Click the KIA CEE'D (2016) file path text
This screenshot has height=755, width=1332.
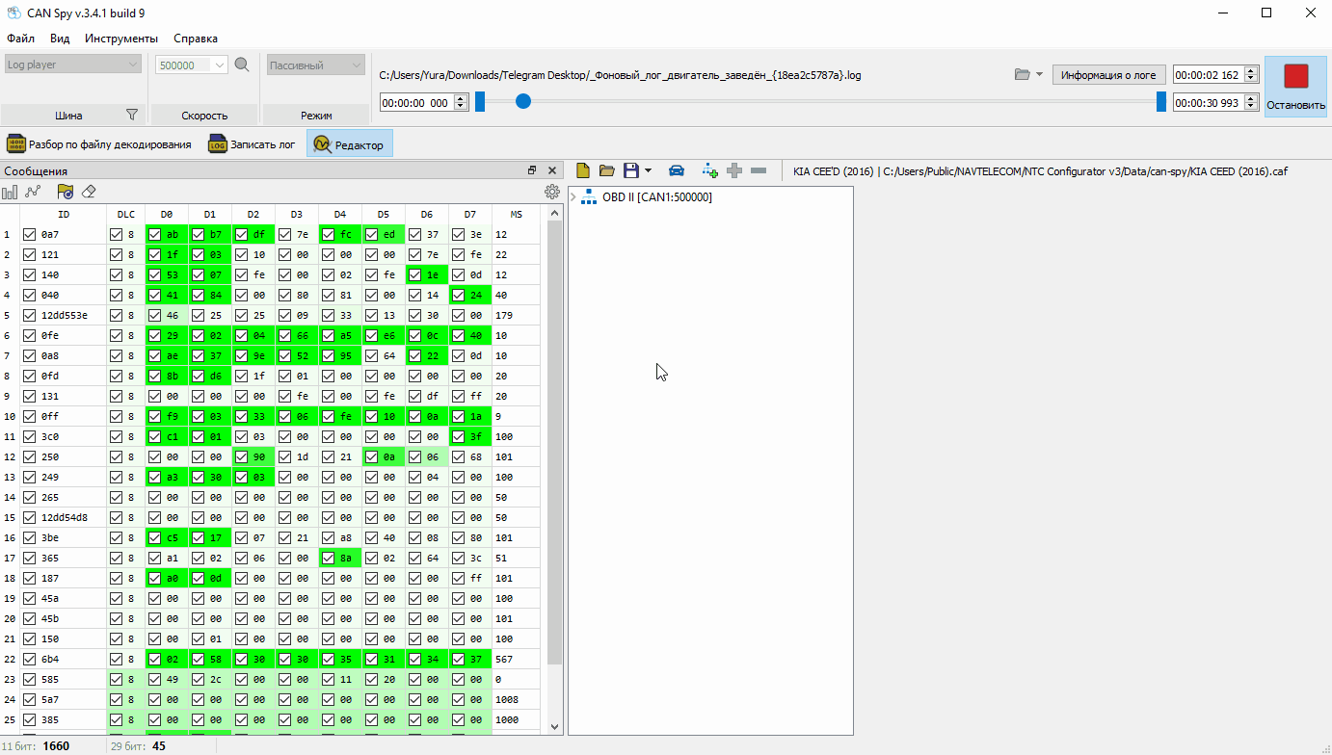coord(1040,171)
